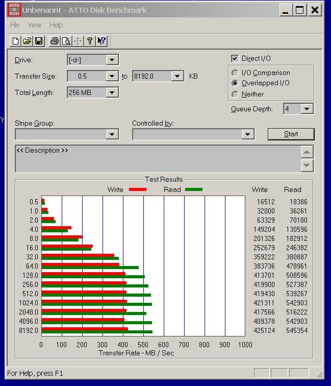Click the write value 149204

click(x=264, y=229)
